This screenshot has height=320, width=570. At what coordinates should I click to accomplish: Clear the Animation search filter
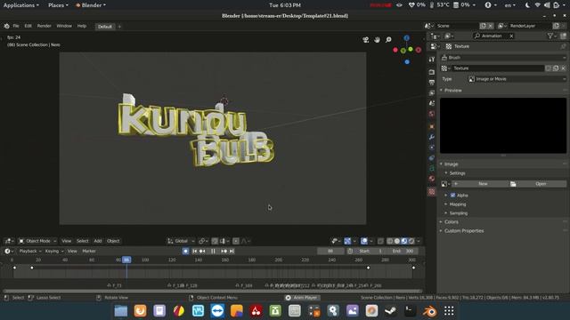pyautogui.click(x=511, y=36)
